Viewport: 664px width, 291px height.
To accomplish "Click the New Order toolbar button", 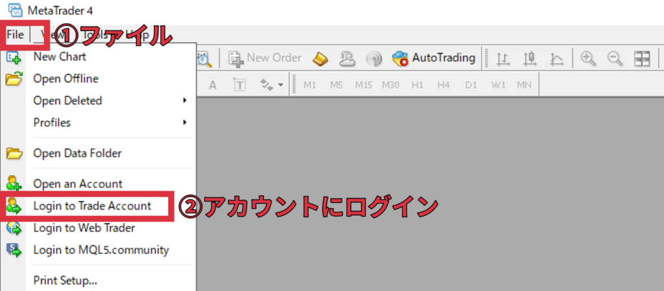I will coord(265,58).
